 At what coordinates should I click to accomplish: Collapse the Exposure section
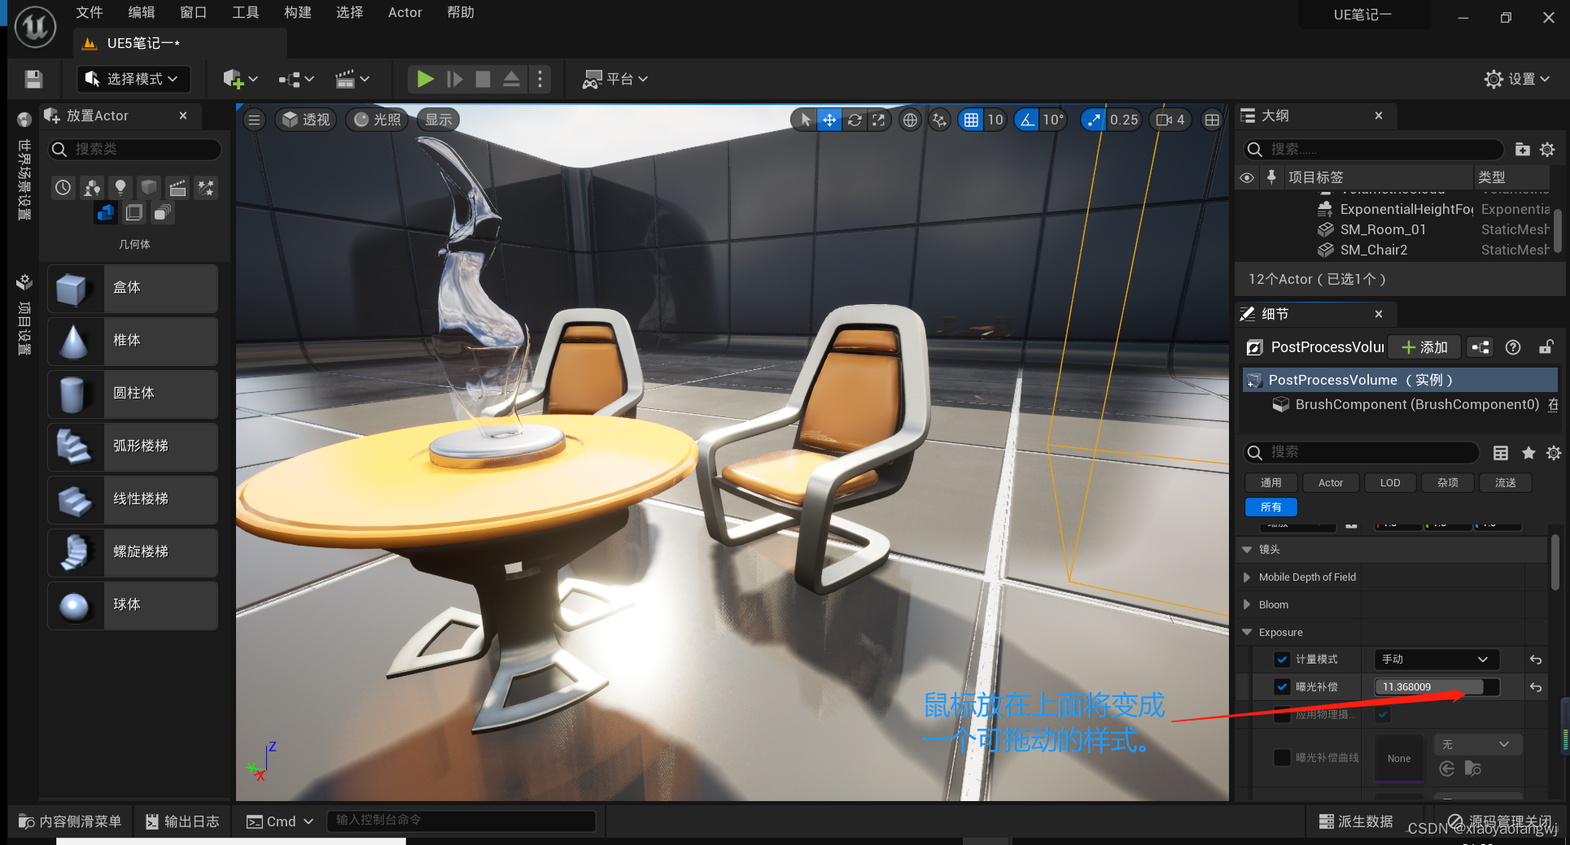1247,632
